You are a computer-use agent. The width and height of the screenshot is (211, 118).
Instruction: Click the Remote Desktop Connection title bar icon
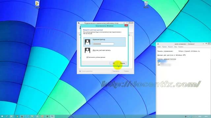point(79,23)
